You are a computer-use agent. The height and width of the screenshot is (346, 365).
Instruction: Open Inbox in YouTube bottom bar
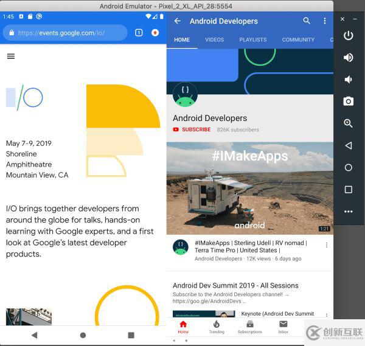283,327
